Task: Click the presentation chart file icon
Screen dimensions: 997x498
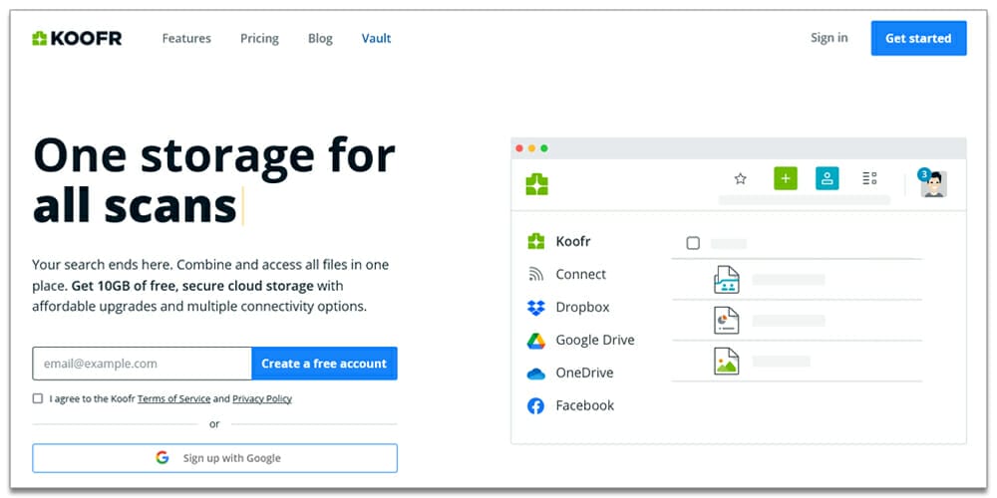Action: click(x=726, y=320)
